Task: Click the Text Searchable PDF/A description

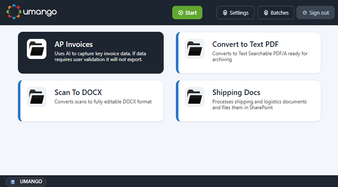Action: 260,56
